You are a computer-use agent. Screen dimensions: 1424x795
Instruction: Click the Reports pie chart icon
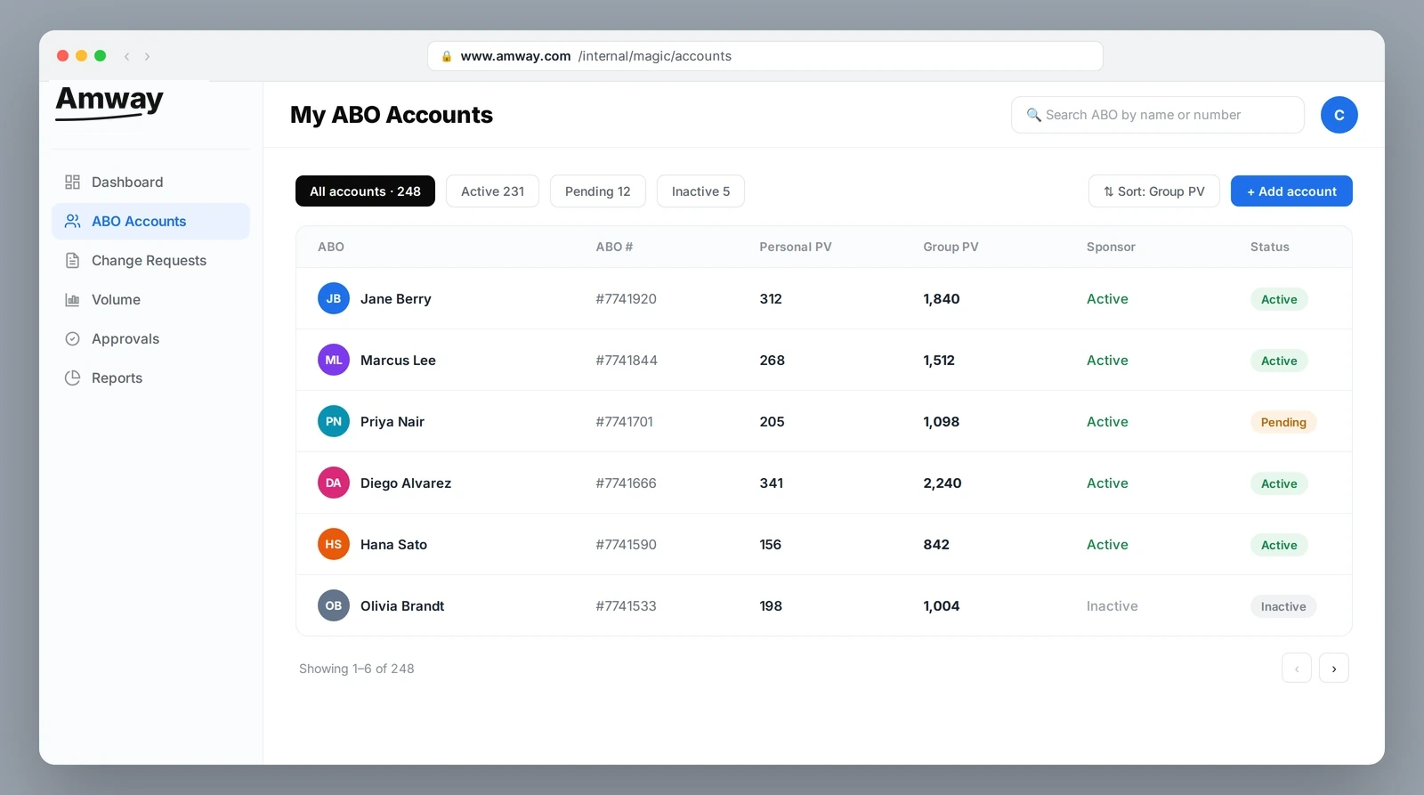73,378
